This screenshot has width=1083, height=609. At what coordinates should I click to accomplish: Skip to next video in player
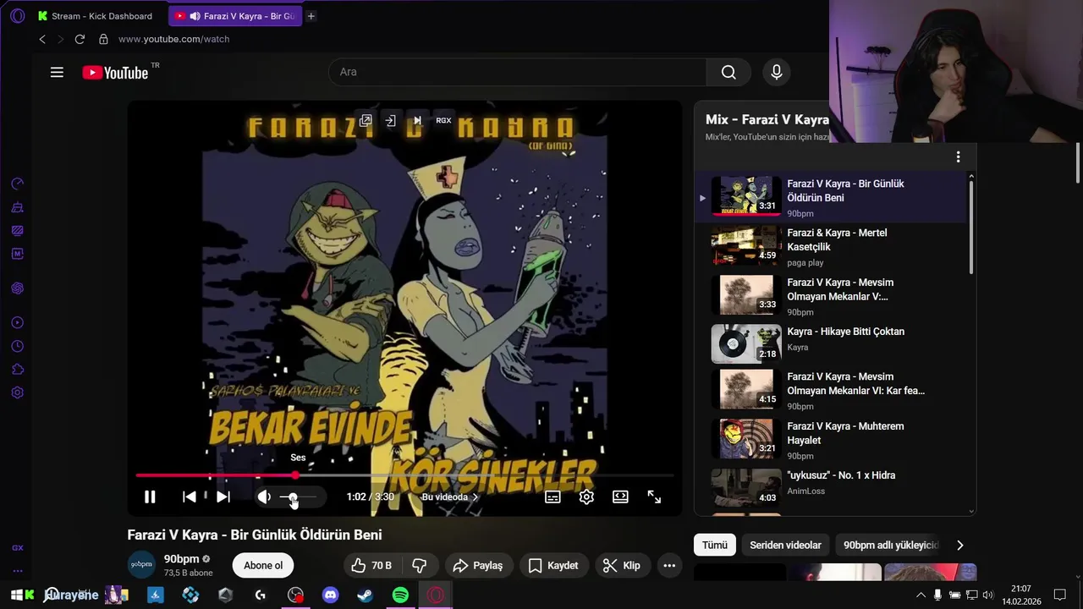pos(223,497)
